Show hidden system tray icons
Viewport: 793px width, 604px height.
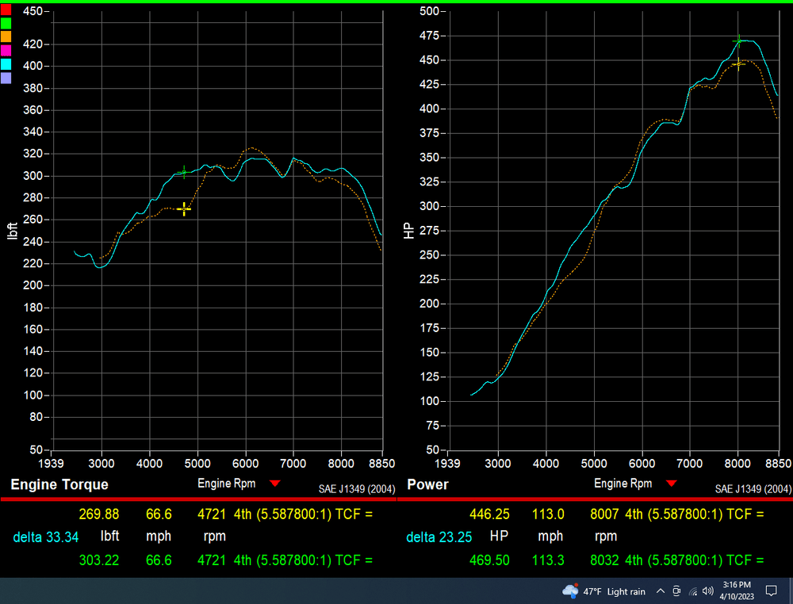click(x=660, y=591)
